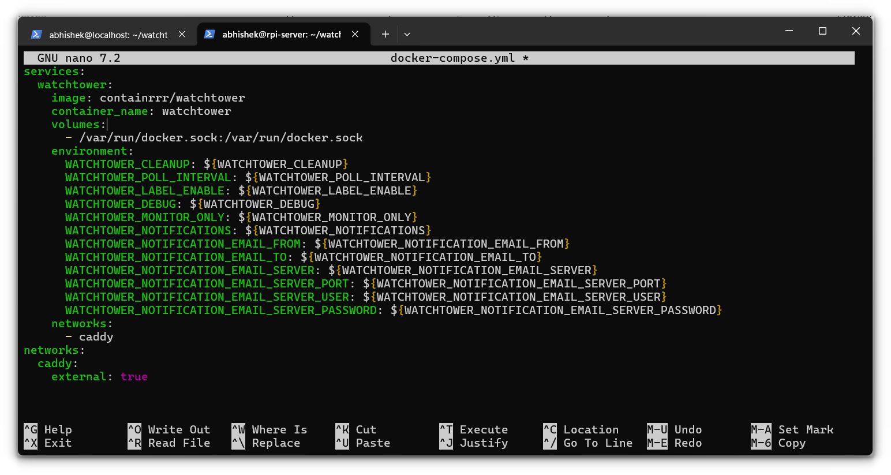Click PowerShell icon on rpi-server tab
This screenshot has height=475, width=891.
(x=209, y=35)
